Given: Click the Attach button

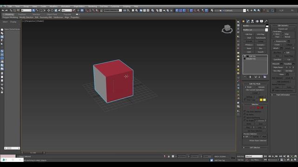Looking at the screenshot, I should (276, 48).
